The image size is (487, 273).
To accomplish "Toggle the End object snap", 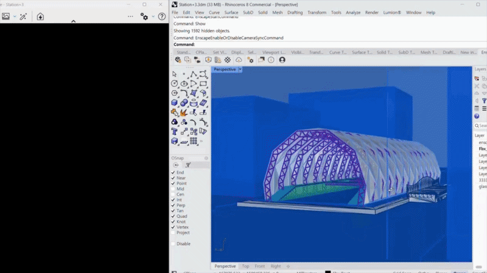I will (173, 173).
